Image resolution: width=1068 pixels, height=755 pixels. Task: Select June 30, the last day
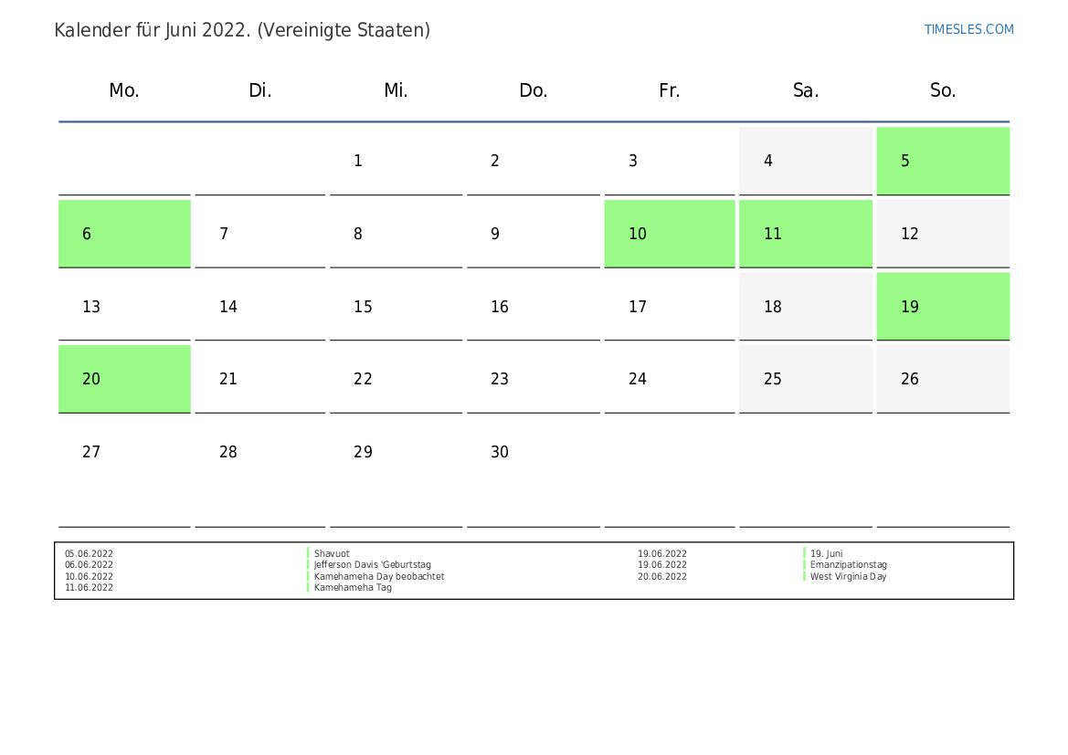(533, 452)
